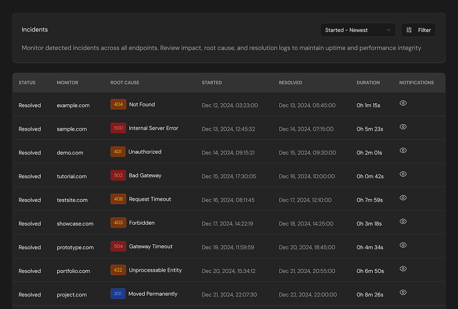Click the ROOT CAUSE column header

coord(125,83)
